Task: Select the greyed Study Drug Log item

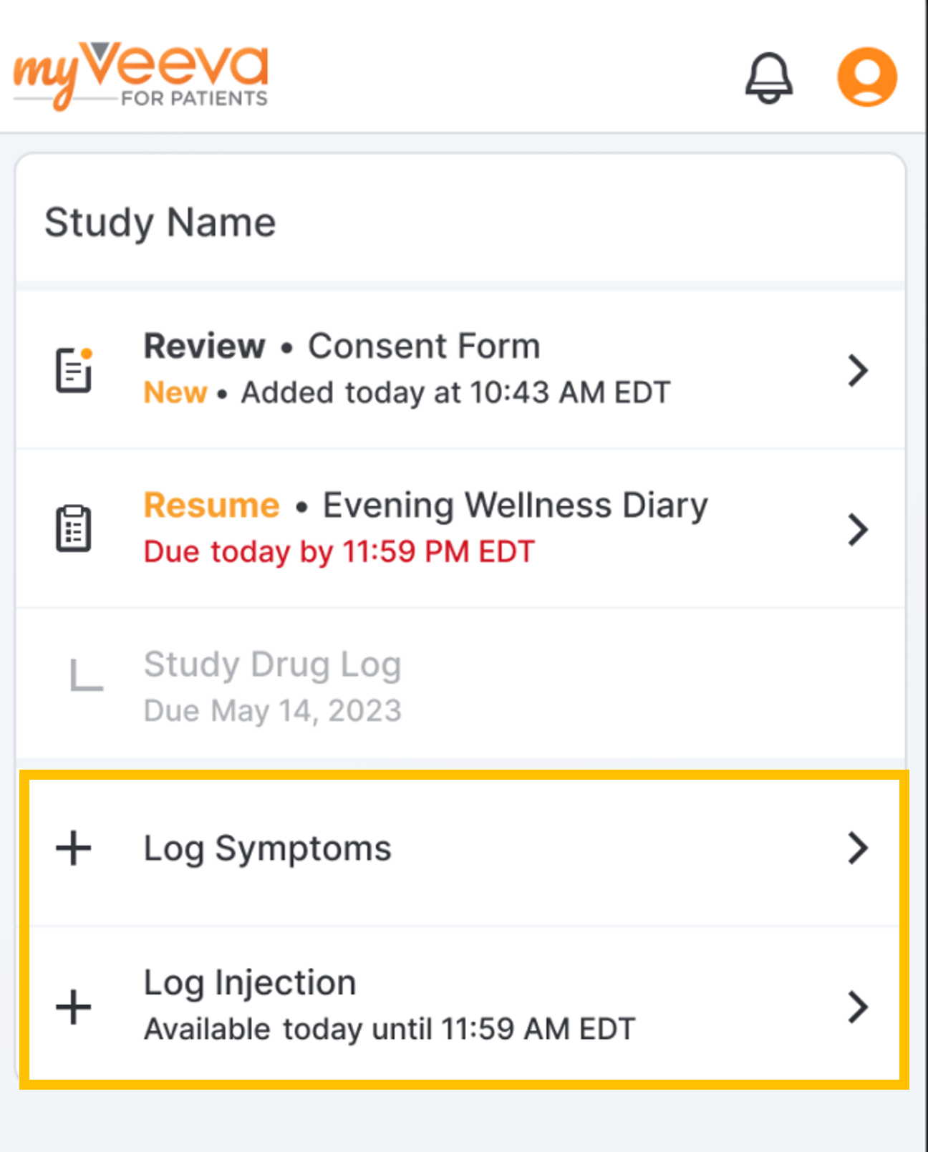Action: click(272, 664)
